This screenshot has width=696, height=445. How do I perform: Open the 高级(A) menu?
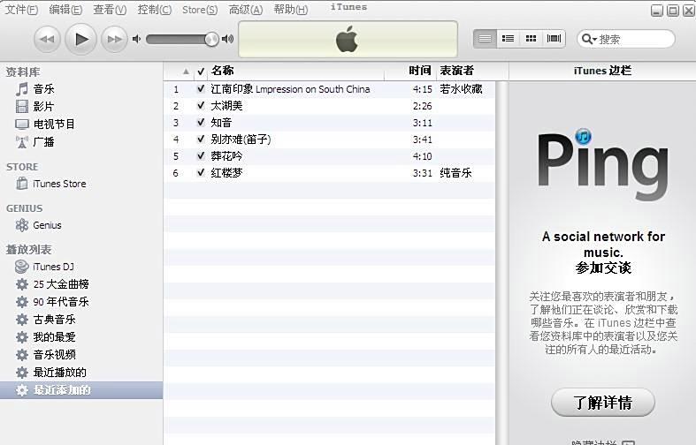click(246, 10)
